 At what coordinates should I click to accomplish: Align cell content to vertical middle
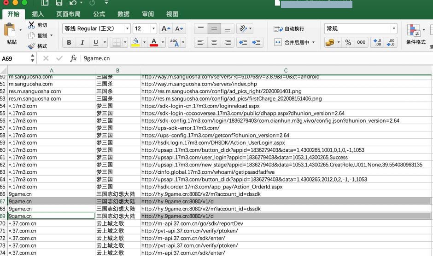tap(214, 28)
